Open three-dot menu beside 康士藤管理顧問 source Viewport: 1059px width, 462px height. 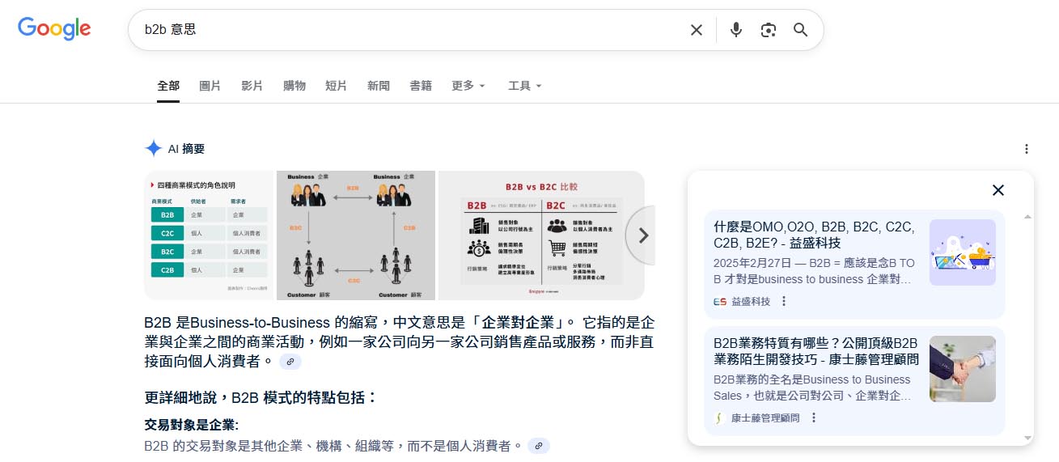(814, 418)
